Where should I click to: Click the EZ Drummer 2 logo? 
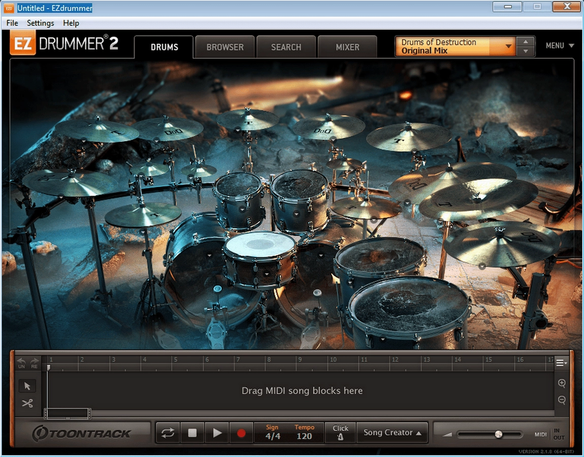pos(64,43)
